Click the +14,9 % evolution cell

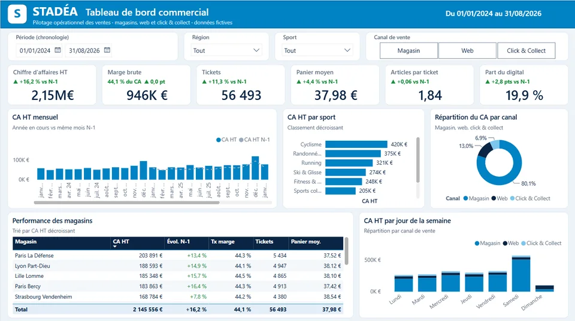[197, 266]
